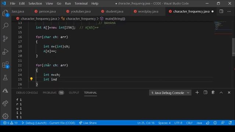
Task: Open the Run menu
Action: (x=68, y=3)
